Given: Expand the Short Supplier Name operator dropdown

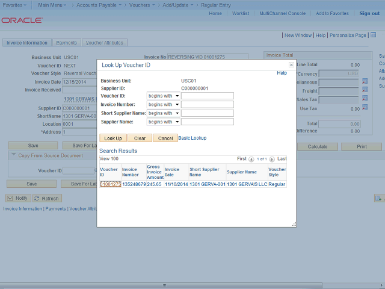Looking at the screenshot, I should (x=163, y=113).
